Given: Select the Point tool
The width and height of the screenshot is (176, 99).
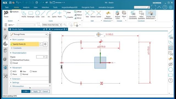Looking at the screenshot, I should 60,14.
